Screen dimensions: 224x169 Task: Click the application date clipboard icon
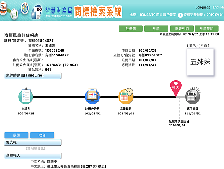tap(26, 96)
